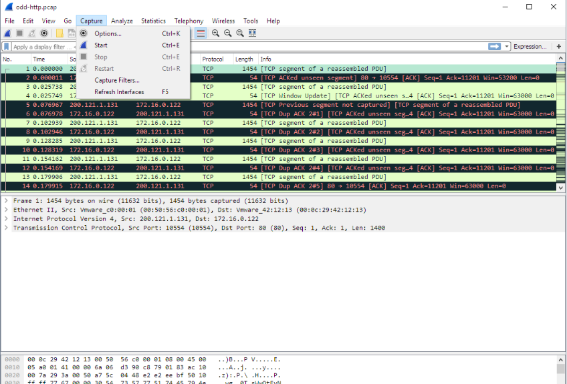Click hex offset 0000 row
The width and height of the screenshot is (567, 384).
143,359
